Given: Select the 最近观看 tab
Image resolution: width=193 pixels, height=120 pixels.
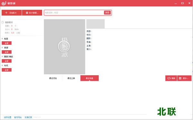Looking at the screenshot, I should tap(89, 78).
